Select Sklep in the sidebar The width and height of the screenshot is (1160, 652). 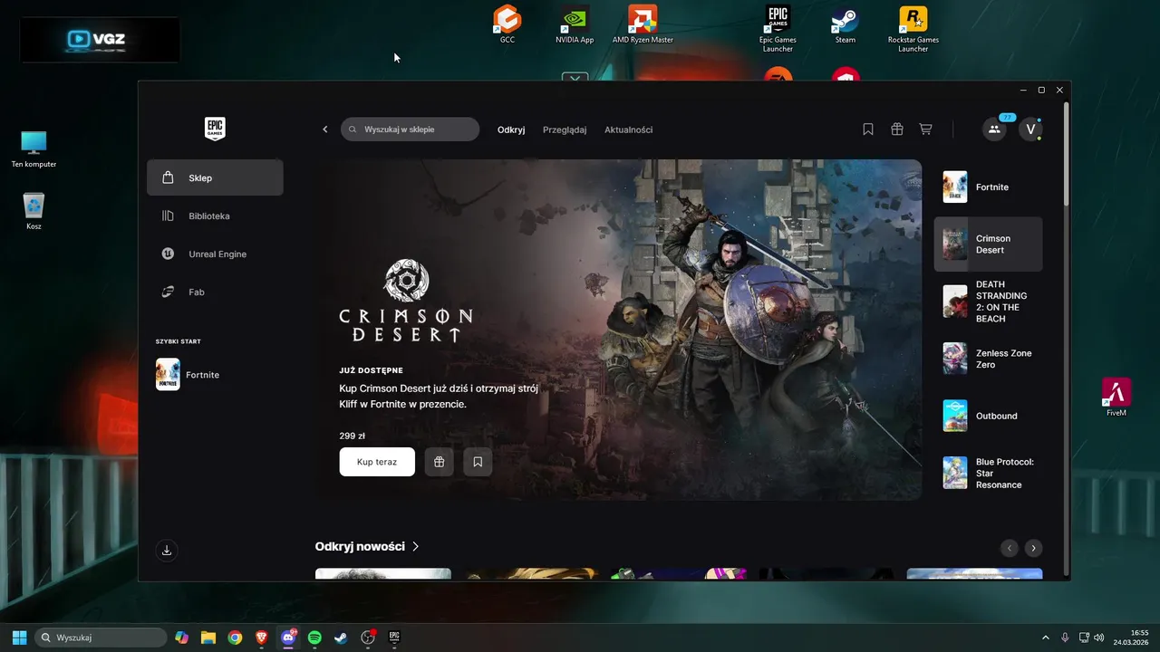point(215,177)
